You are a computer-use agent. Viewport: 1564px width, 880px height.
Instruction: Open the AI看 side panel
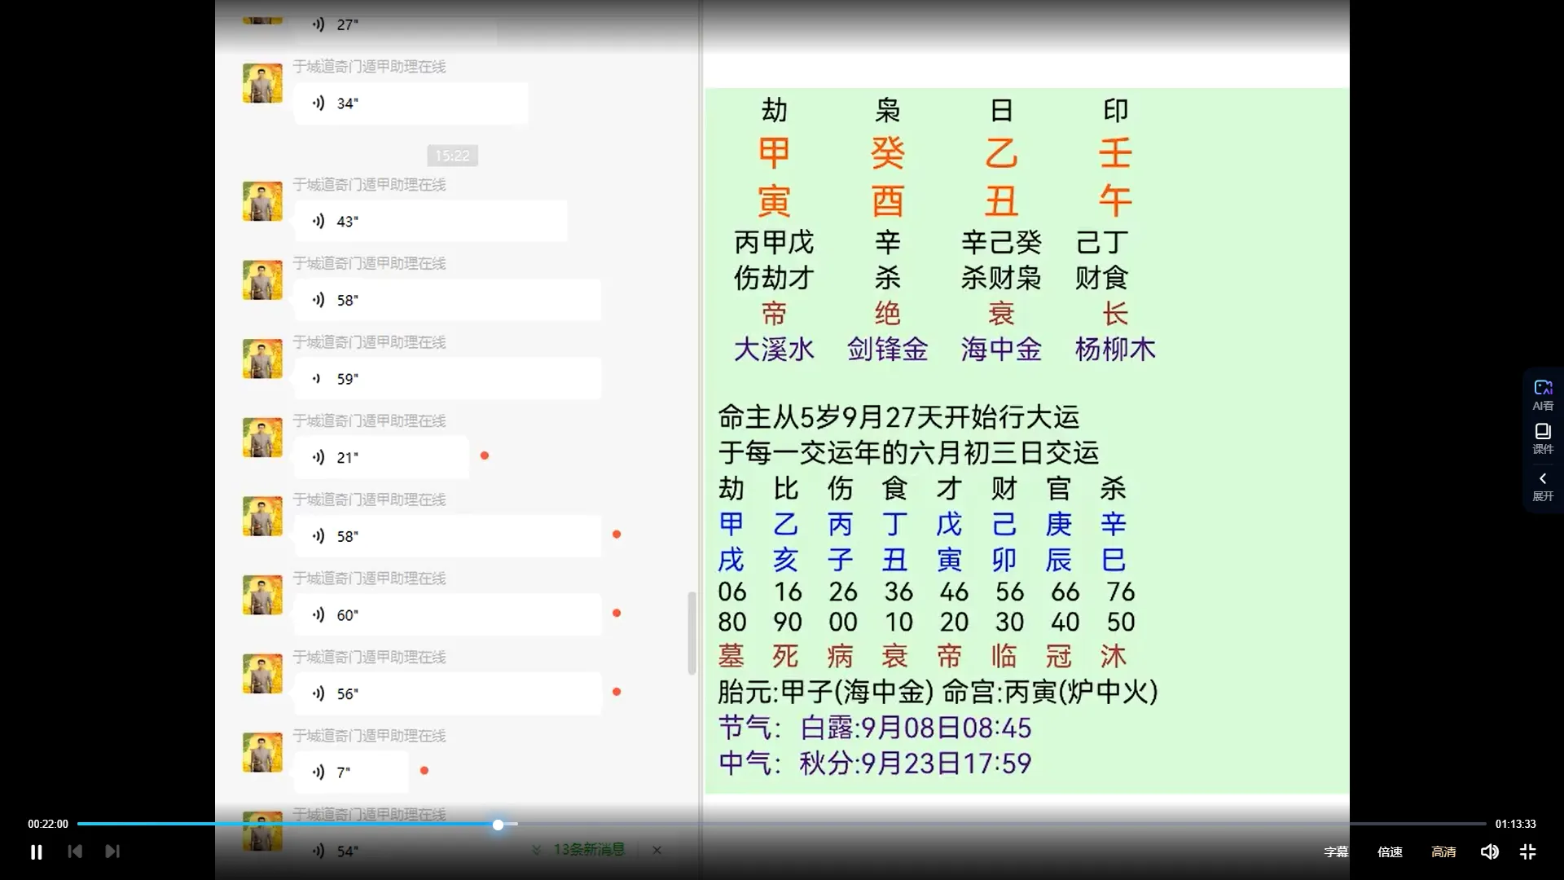pyautogui.click(x=1543, y=394)
